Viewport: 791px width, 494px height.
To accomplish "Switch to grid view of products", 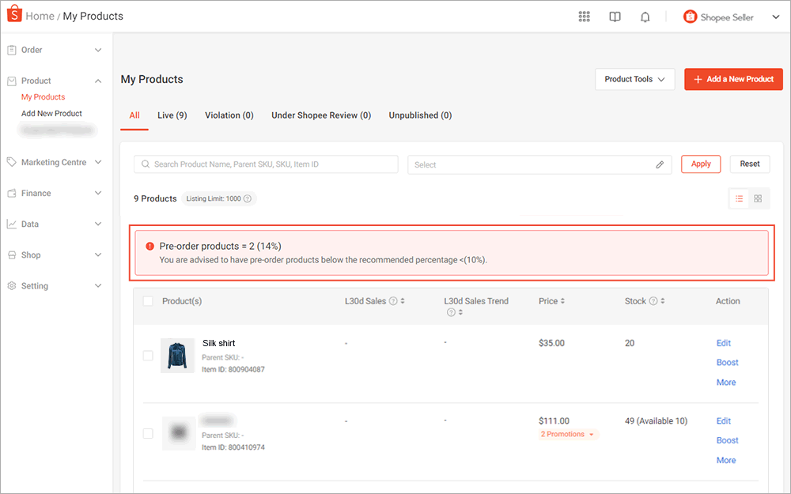I will 757,198.
